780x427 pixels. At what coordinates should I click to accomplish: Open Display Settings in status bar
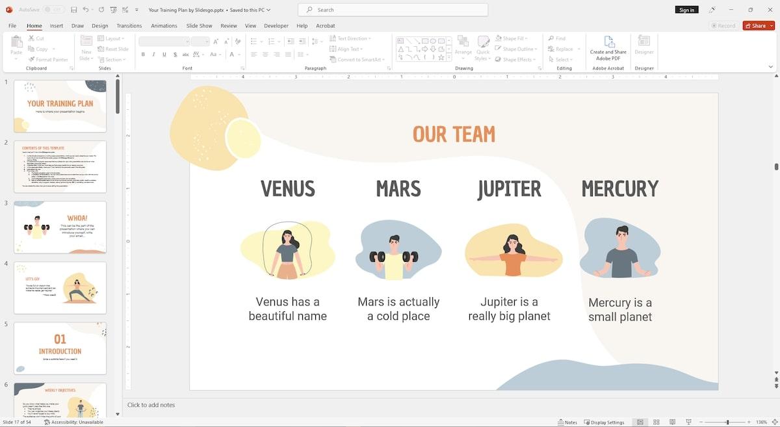tap(603, 422)
